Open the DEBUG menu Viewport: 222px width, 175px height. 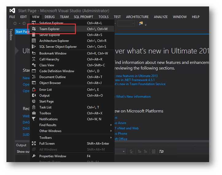coord(49,17)
